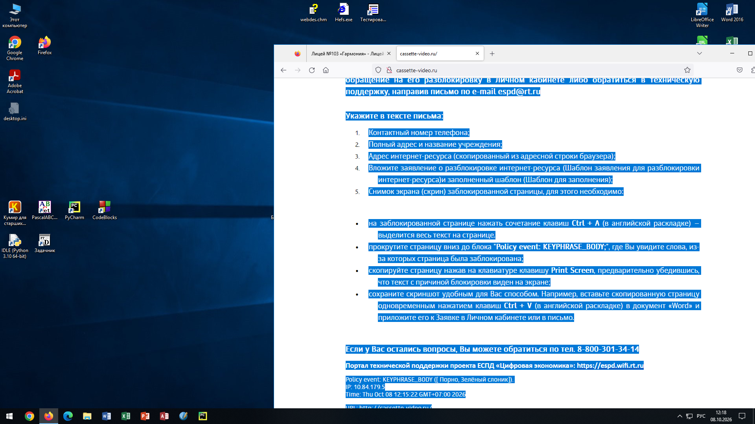The image size is (755, 424).
Task: Select CodeBlocks desktop shortcut
Action: point(105,210)
